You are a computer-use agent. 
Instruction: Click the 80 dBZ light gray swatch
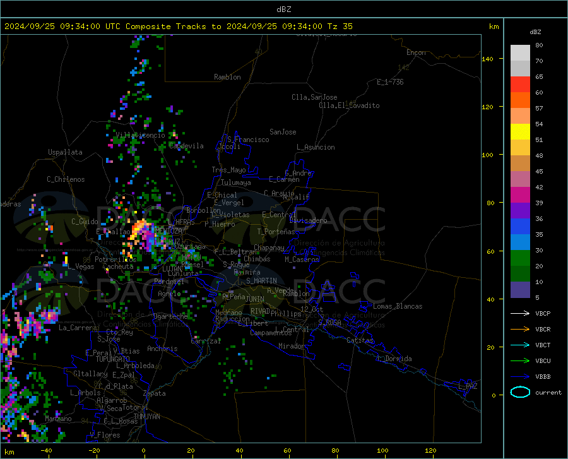point(520,53)
